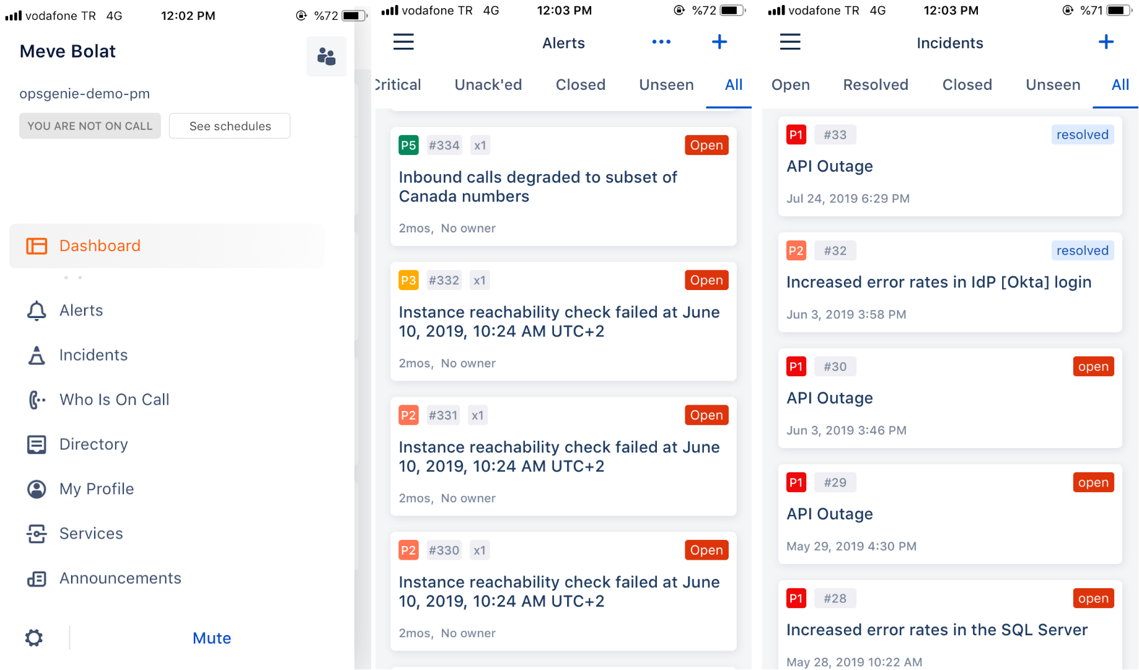Click the #332 alert number tag
Viewport: 1139px width, 670px height.
(x=444, y=280)
